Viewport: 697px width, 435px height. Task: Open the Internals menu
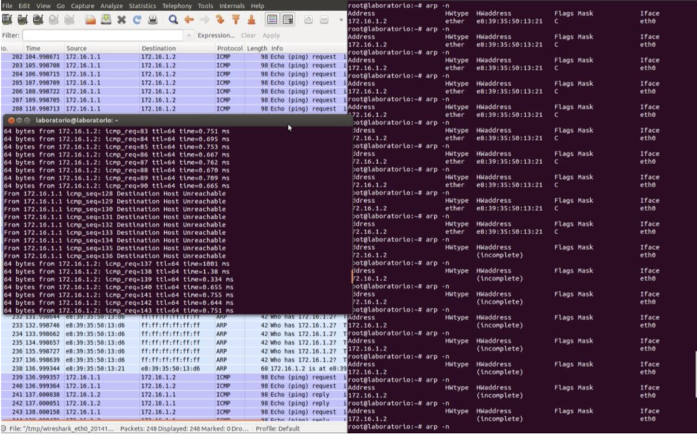point(231,5)
